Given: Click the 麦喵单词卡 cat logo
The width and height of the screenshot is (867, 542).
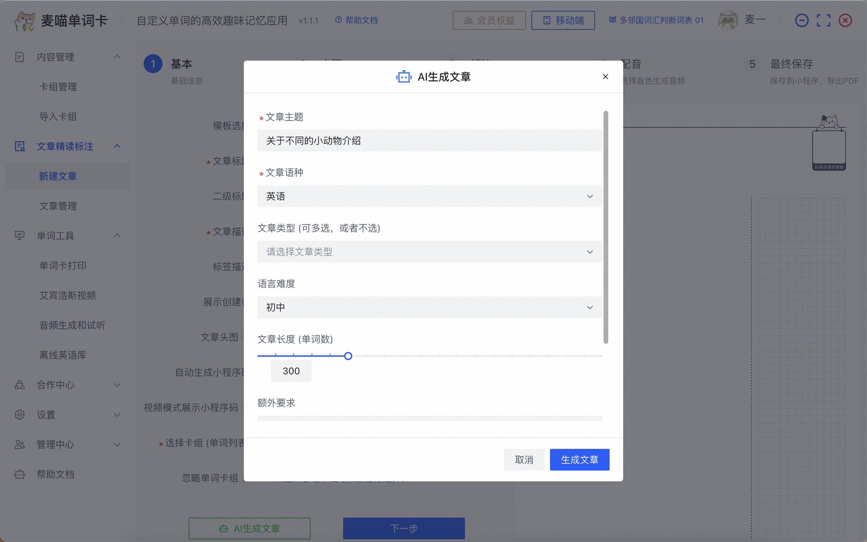Looking at the screenshot, I should (24, 21).
